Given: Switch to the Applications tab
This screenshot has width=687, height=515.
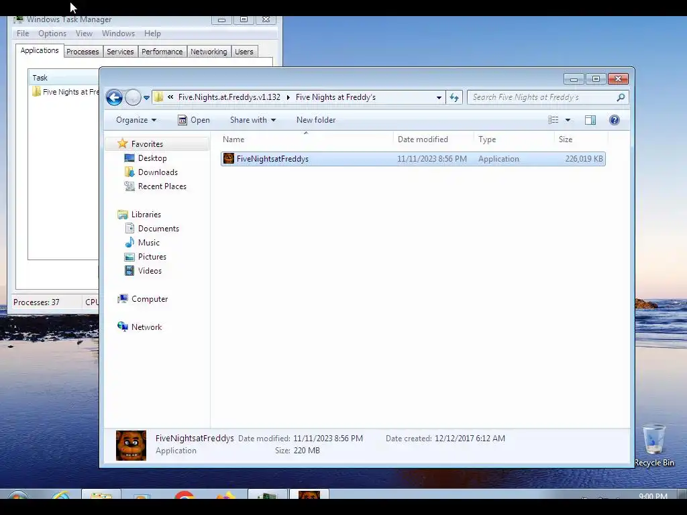Looking at the screenshot, I should [x=40, y=50].
